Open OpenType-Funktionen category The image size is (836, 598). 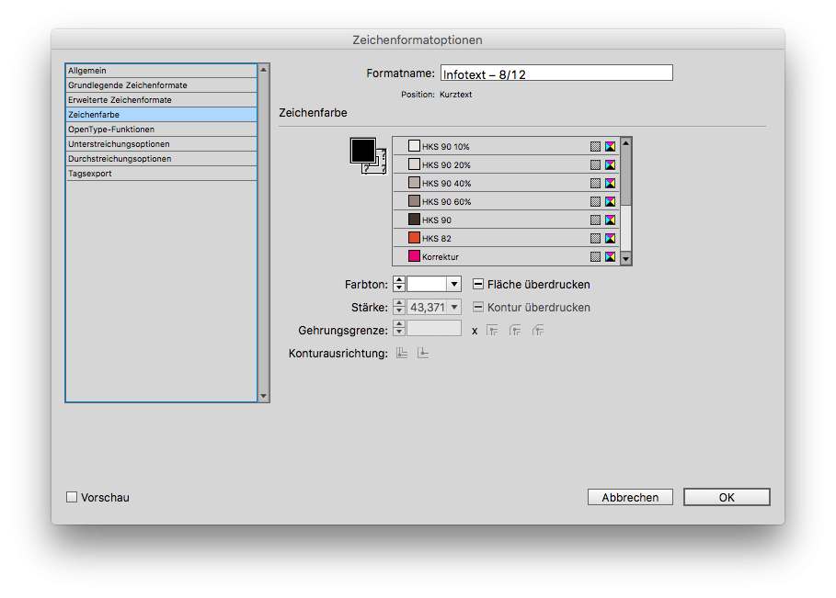161,130
